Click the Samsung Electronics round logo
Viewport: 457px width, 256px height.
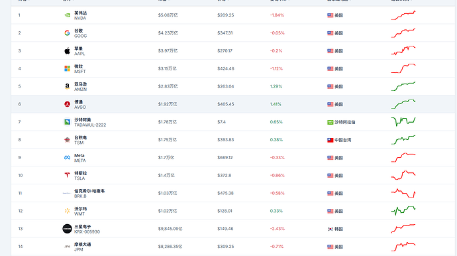point(67,229)
